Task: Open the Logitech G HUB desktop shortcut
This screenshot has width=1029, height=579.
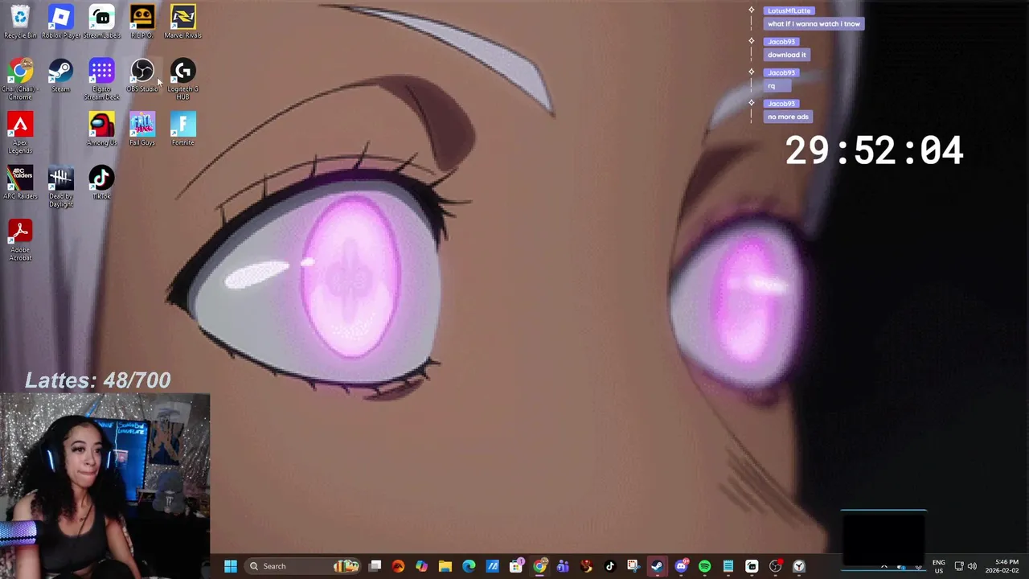Action: [182, 80]
